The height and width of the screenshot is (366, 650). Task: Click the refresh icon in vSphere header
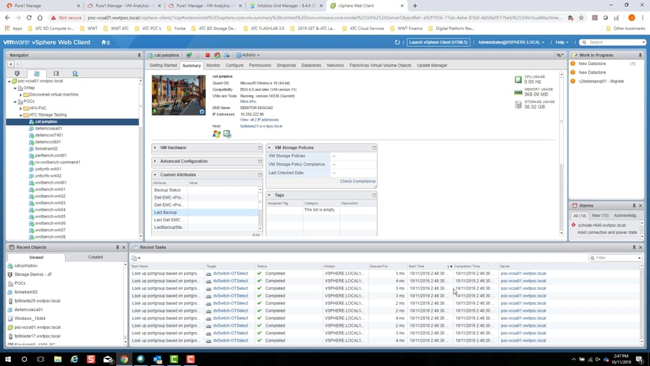pyautogui.click(x=397, y=42)
